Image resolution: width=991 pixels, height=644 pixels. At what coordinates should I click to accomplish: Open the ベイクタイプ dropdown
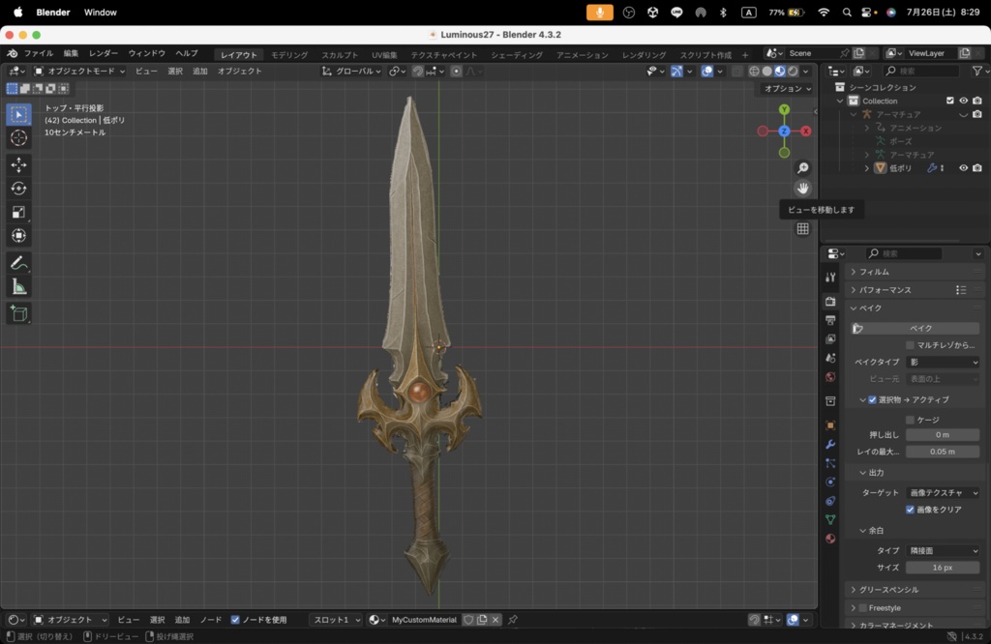click(943, 362)
